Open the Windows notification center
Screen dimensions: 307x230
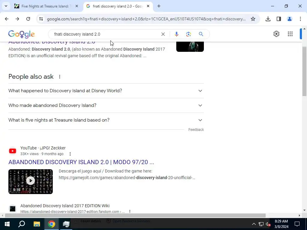coord(297,224)
